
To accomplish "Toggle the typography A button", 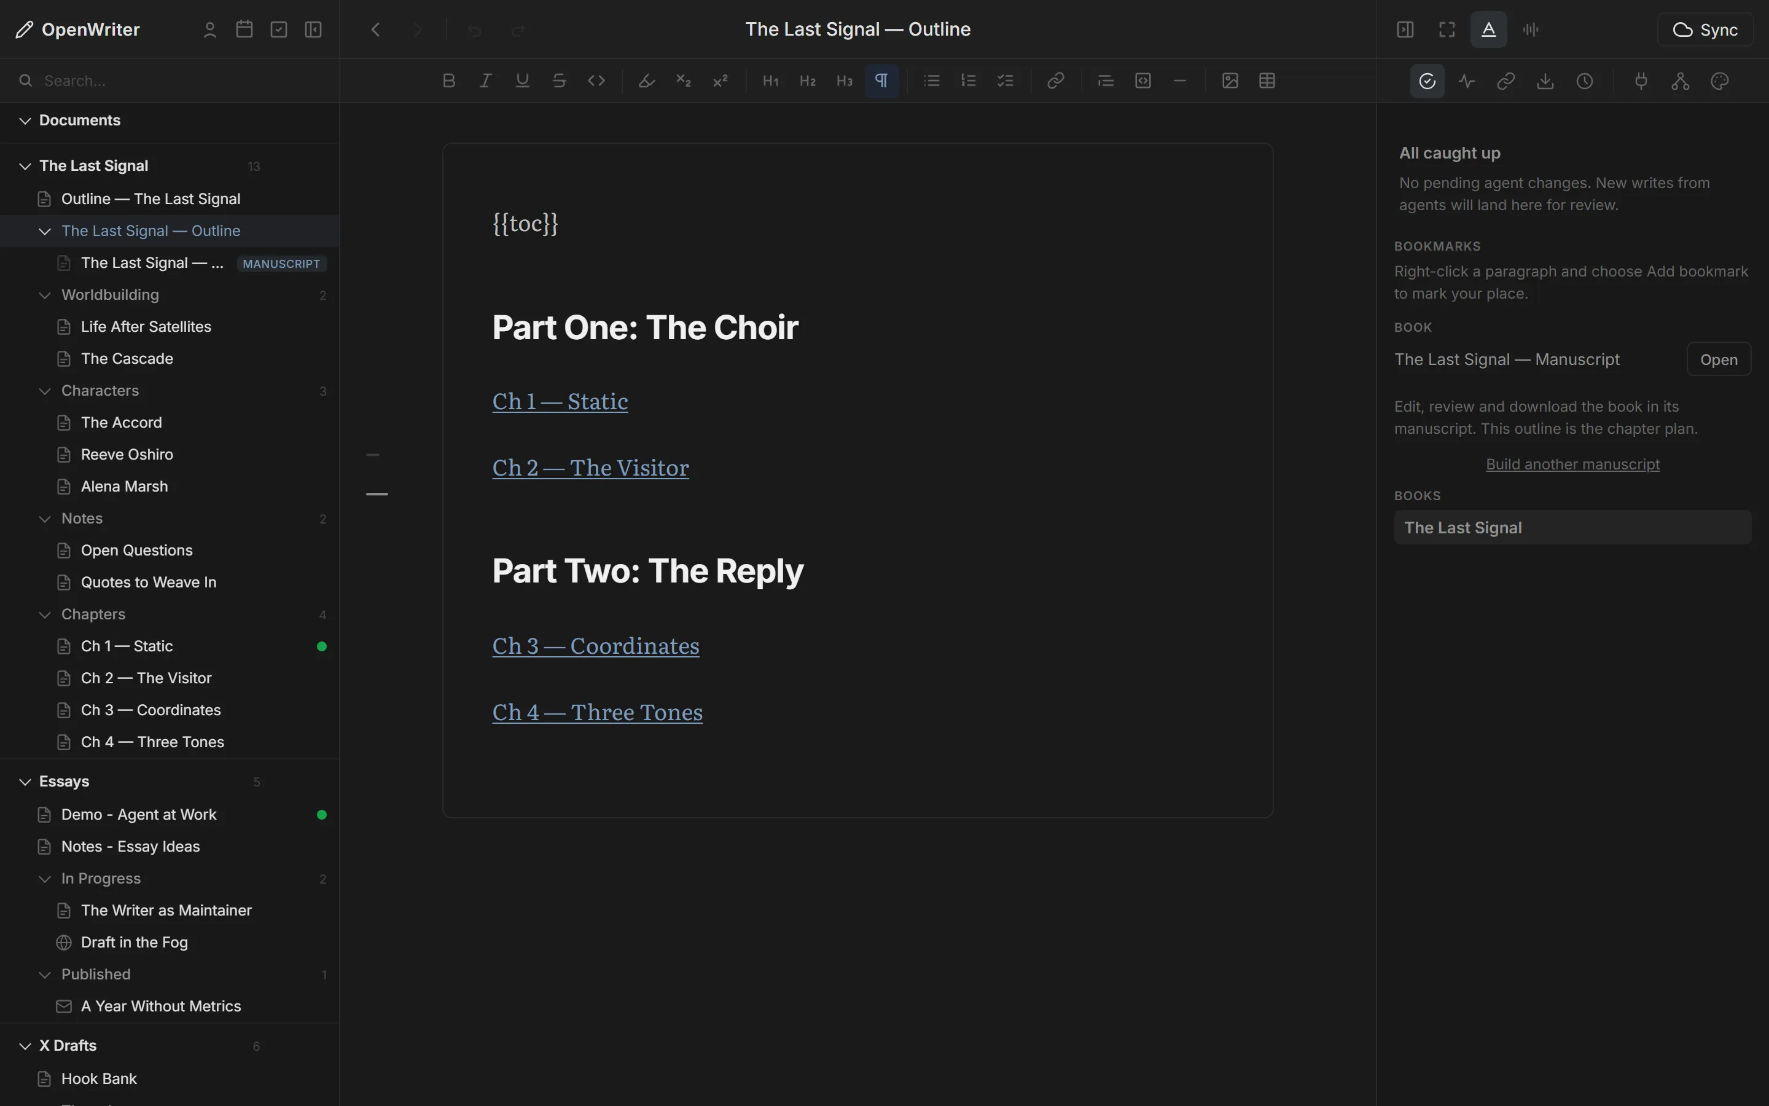I will (x=1488, y=29).
